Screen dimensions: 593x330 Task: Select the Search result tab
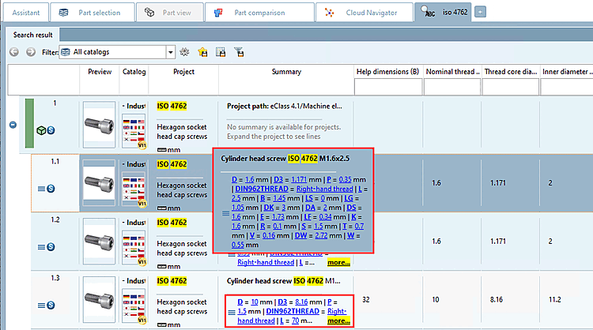pos(33,35)
